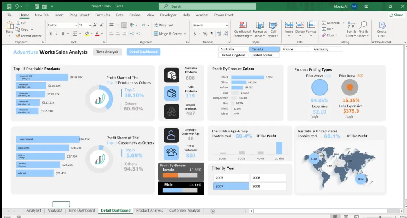Click the Wrap Text button
407x218 pixels.
pyautogui.click(x=164, y=26)
